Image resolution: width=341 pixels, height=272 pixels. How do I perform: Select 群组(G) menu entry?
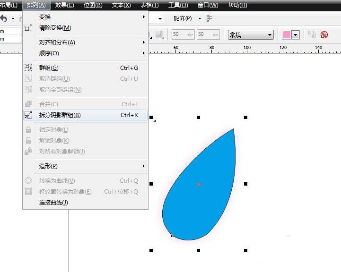[x=85, y=68]
